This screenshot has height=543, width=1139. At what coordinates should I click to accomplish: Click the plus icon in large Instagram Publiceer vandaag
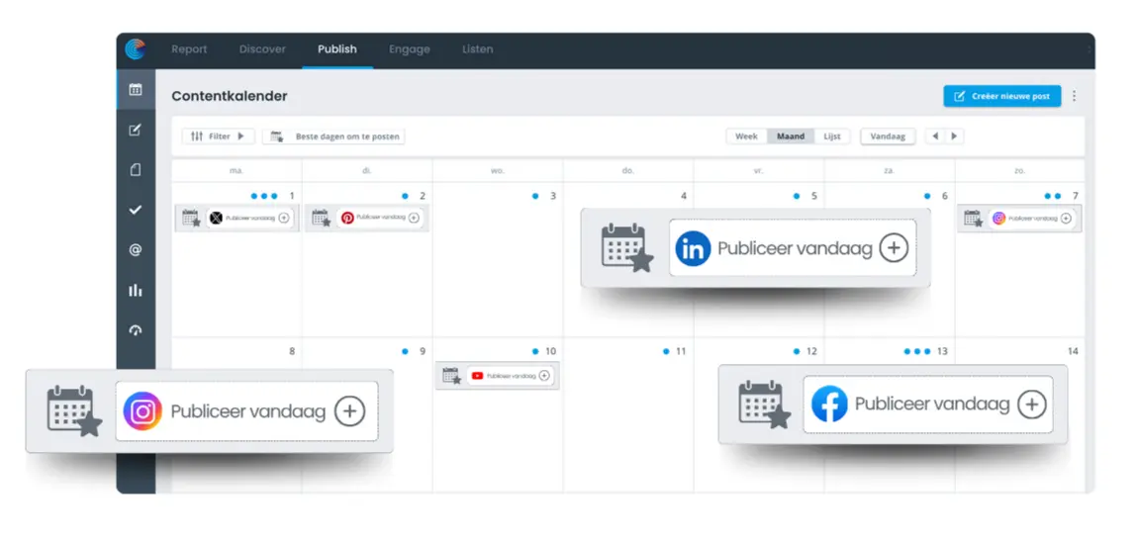click(x=349, y=411)
